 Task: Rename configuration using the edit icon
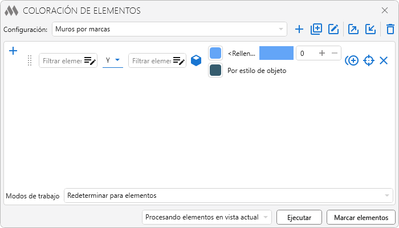coord(333,29)
